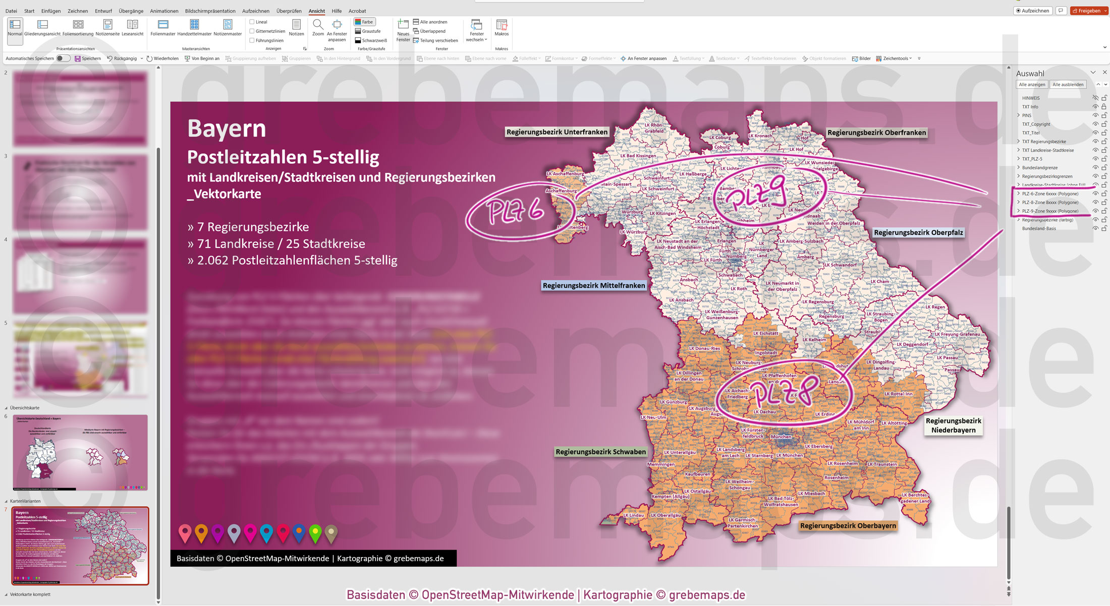The width and height of the screenshot is (1110, 606).
Task: Click the Freigeben button top right
Action: click(x=1089, y=10)
